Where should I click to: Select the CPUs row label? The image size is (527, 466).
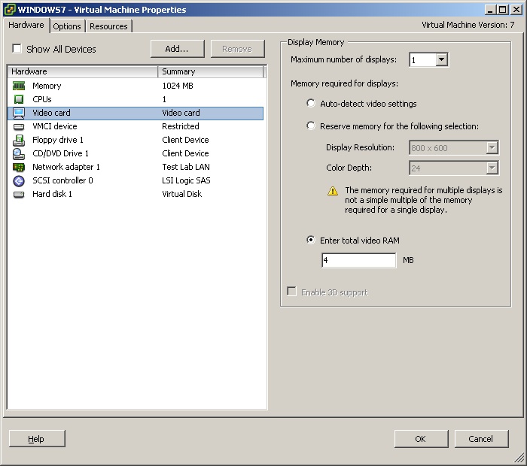tap(42, 99)
